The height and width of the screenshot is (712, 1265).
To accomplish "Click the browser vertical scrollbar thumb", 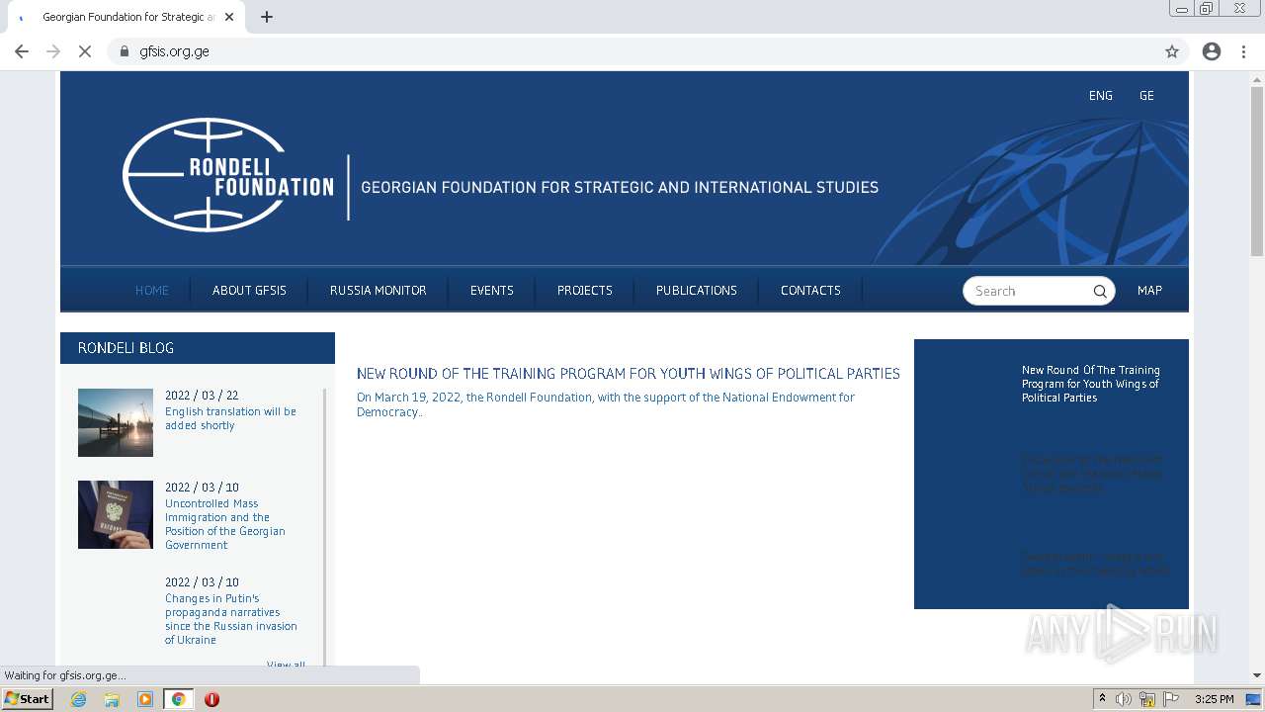I will (1257, 171).
